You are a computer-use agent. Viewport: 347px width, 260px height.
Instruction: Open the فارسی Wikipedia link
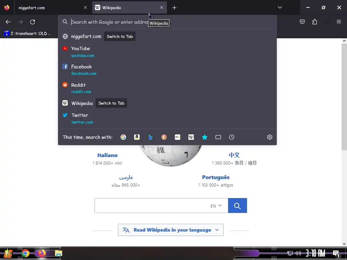[x=126, y=177]
